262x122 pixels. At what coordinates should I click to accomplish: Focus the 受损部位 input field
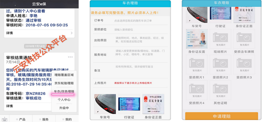pyautogui.click(x=130, y=30)
